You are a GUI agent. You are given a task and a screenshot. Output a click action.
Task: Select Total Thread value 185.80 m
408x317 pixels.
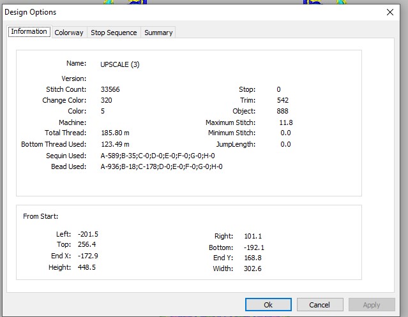115,133
